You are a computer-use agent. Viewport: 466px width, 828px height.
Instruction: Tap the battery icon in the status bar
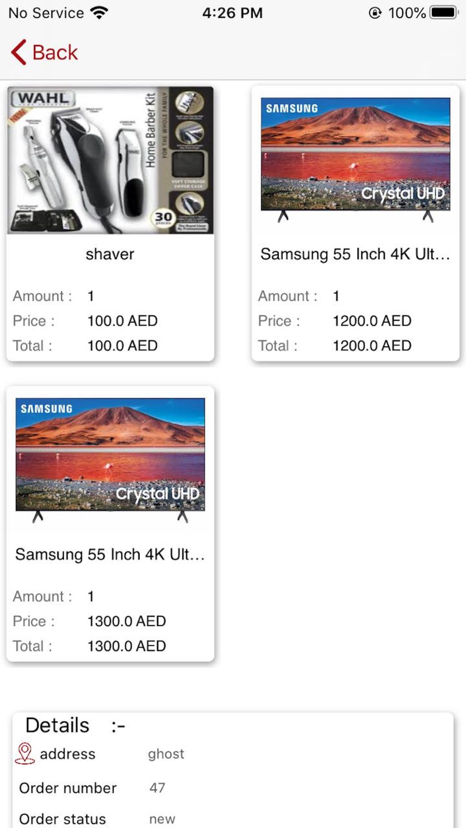tap(444, 13)
